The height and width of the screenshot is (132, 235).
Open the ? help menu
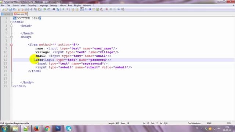coord(94,5)
